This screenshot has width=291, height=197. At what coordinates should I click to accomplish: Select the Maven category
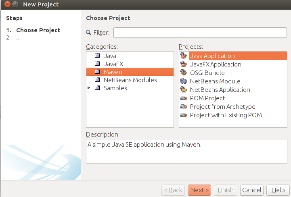click(x=113, y=72)
